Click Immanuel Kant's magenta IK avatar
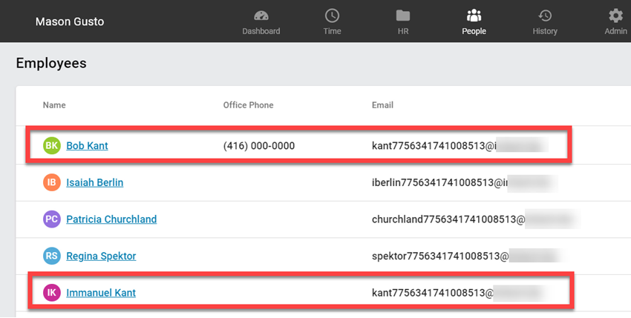Screen dimensions: 631x318 52,293
